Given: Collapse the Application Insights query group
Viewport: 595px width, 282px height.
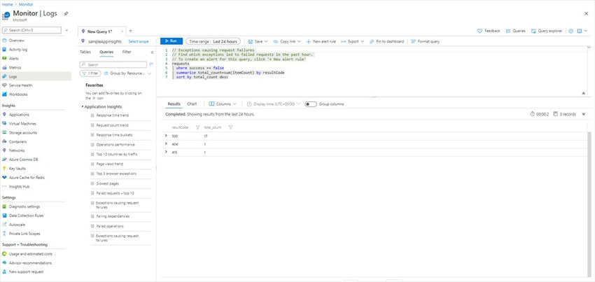Looking at the screenshot, I should 83,107.
